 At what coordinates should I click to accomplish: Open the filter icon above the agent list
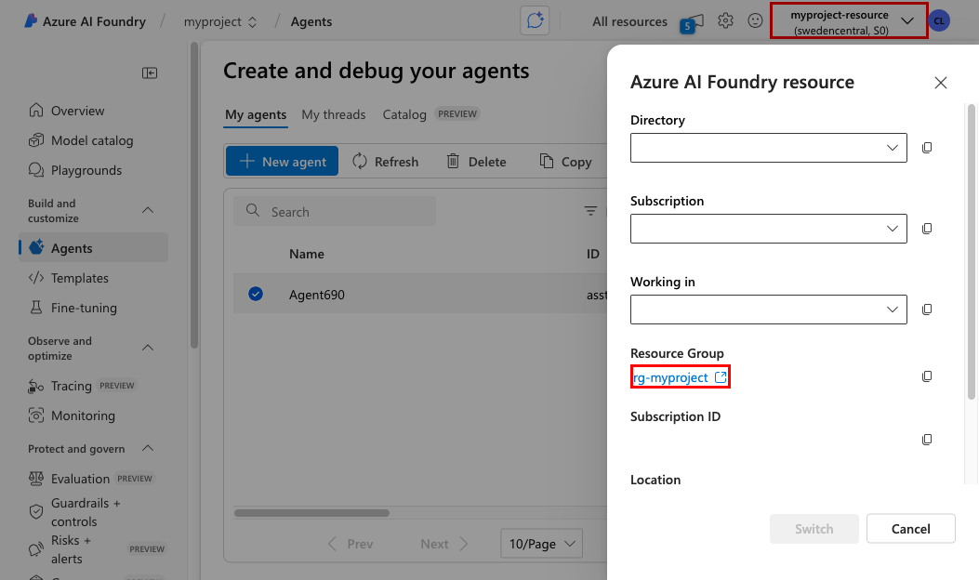point(591,211)
